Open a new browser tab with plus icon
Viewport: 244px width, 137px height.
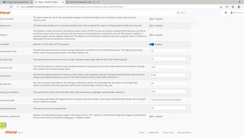pos(99,2)
